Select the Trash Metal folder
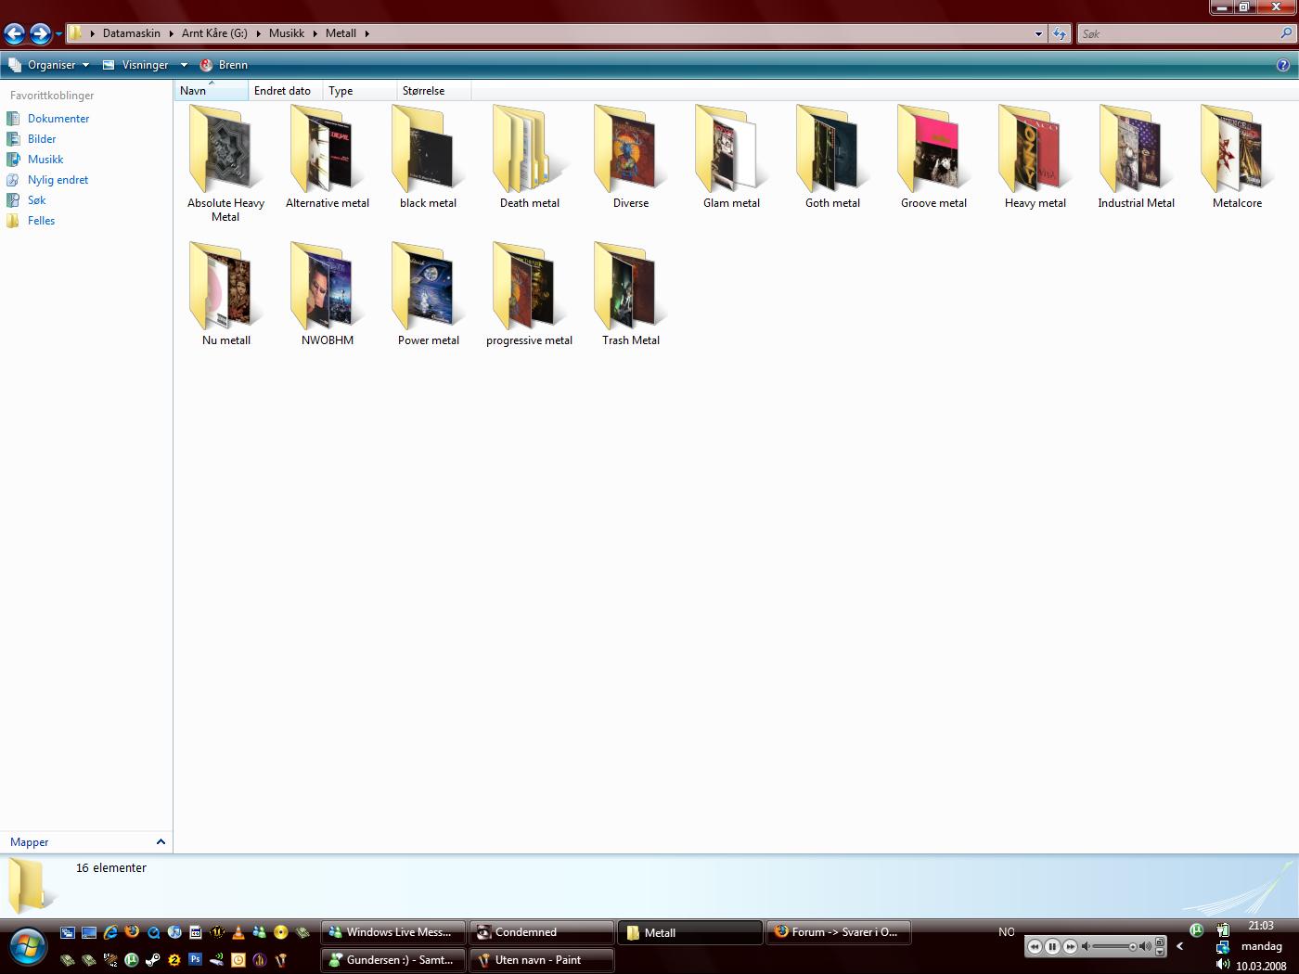Viewport: 1299px width, 974px height. 630,293
